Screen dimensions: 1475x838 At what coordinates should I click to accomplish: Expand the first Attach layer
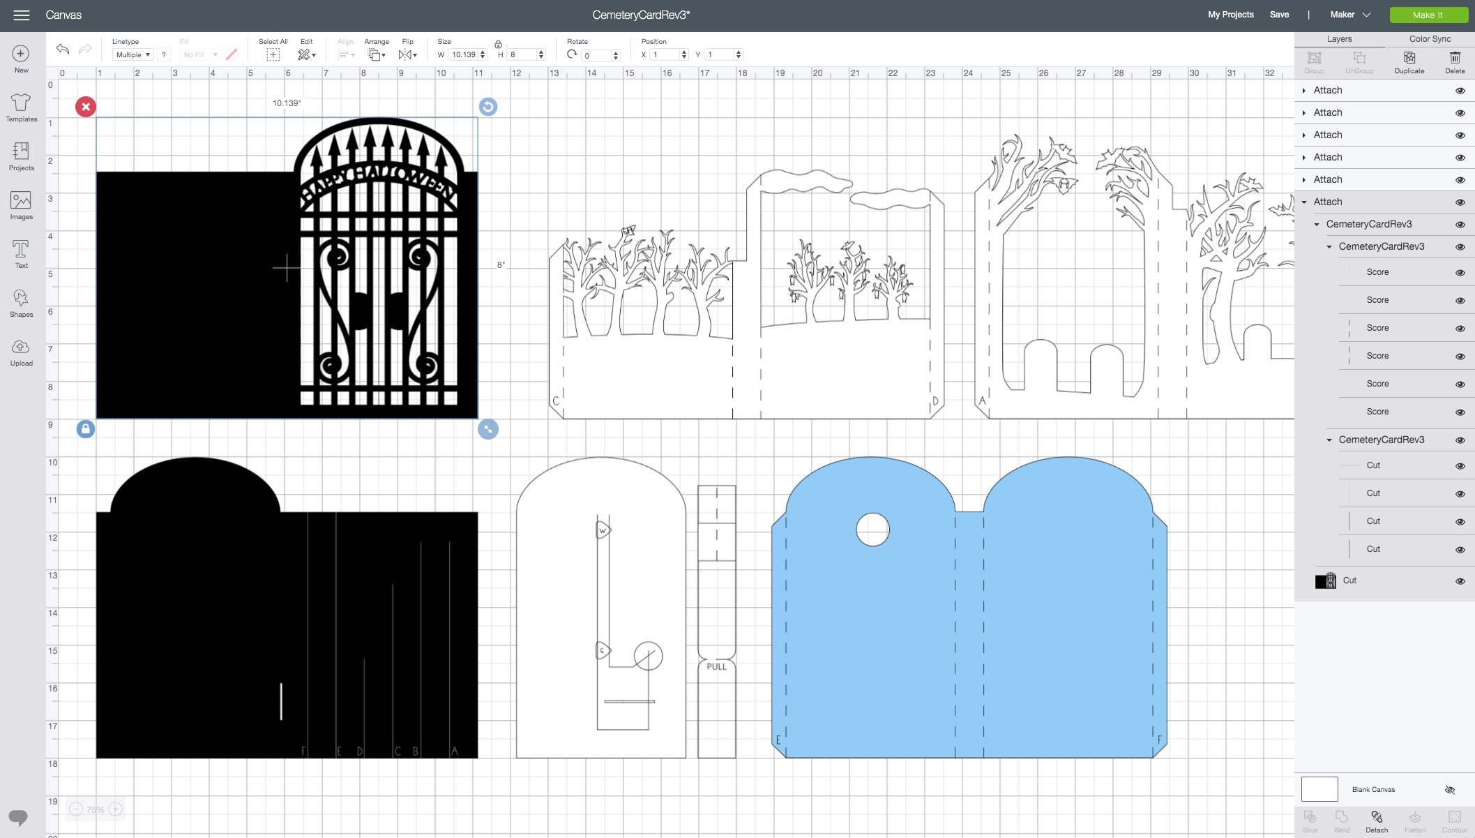tap(1303, 91)
